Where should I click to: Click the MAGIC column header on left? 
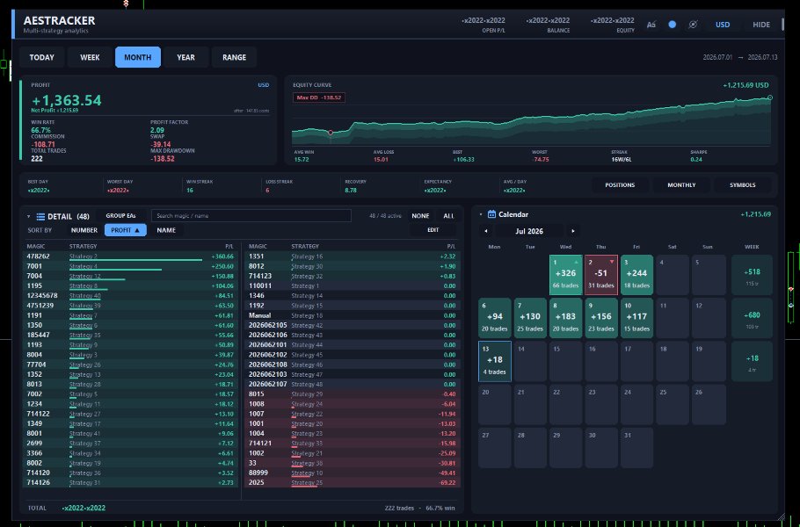[x=35, y=246]
